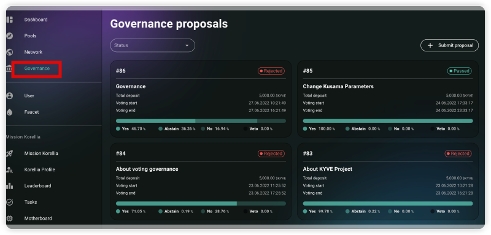The image size is (491, 235).
Task: Click the No 16.94 % value
Action: [x=222, y=129]
